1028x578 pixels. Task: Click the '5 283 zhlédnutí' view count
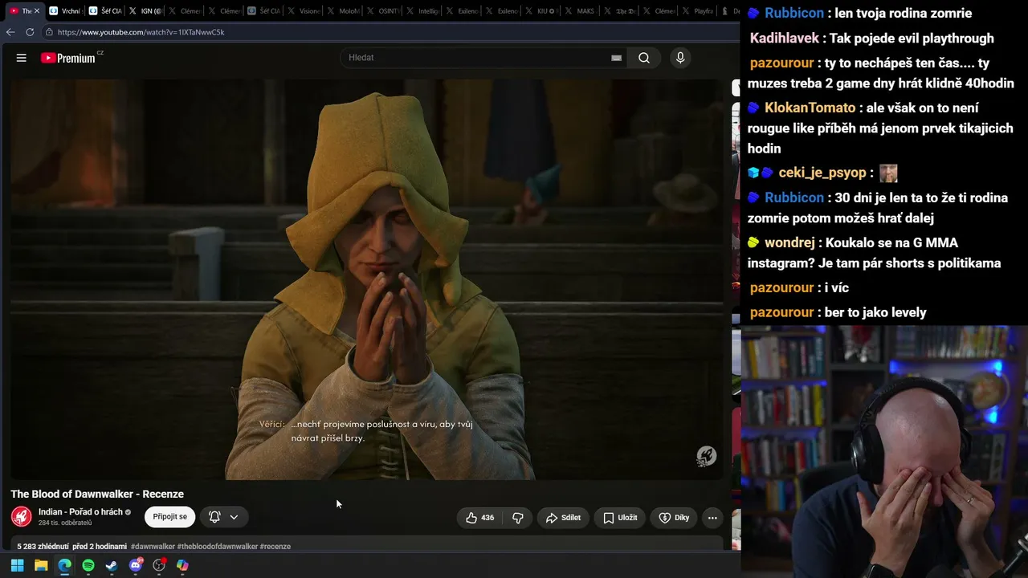pyautogui.click(x=43, y=547)
